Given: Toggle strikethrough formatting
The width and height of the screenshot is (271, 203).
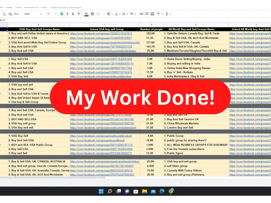Looking at the screenshot, I should 73,14.
